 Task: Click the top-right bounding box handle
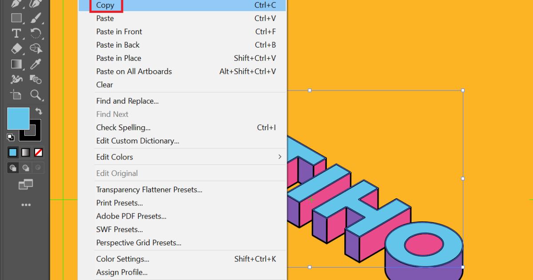(x=463, y=90)
